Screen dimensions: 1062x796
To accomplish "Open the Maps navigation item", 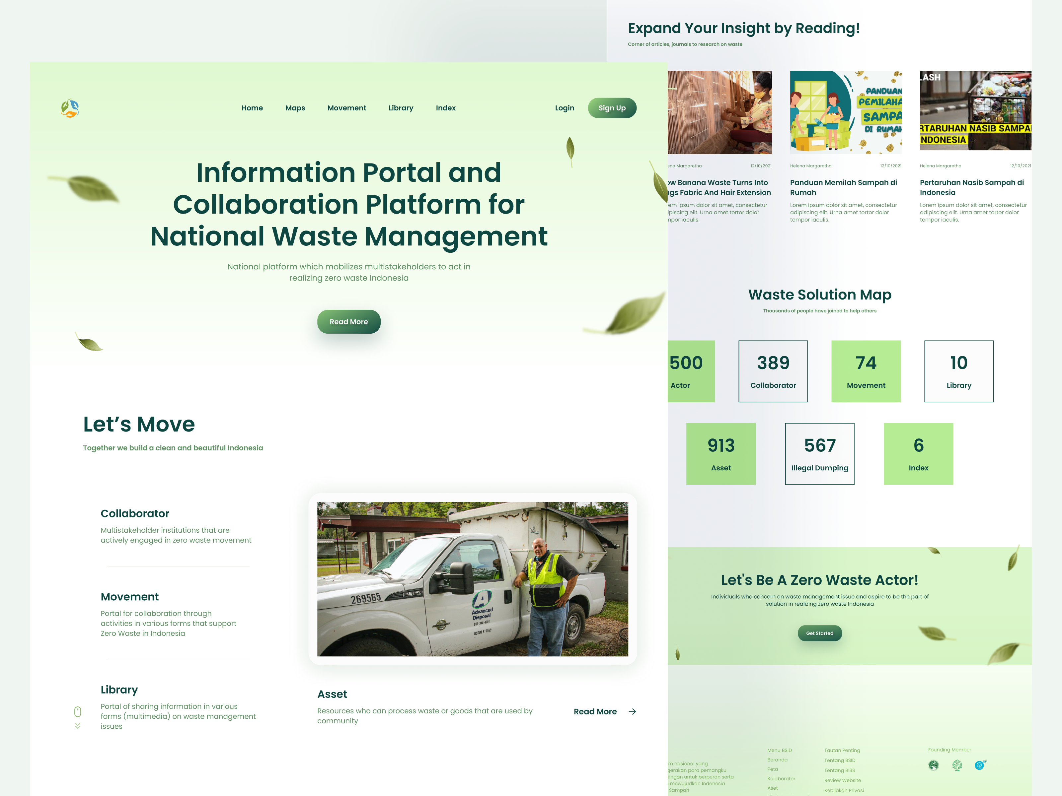I will (295, 108).
